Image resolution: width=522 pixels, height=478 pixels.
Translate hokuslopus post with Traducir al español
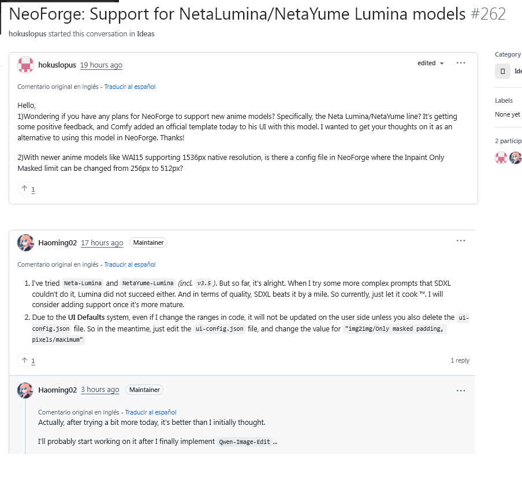tap(130, 87)
